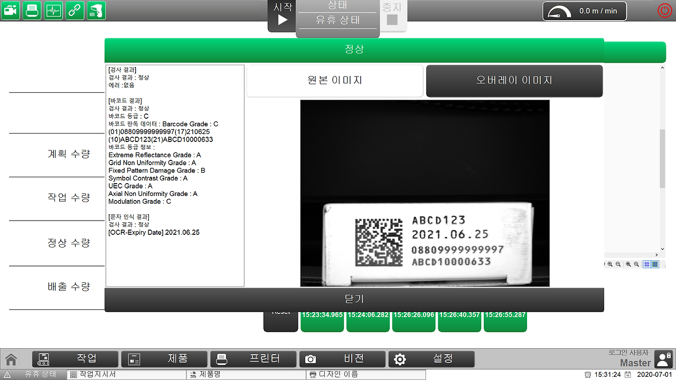Click the 15:31:24 clock time
This screenshot has width=676, height=380.
tap(608, 375)
